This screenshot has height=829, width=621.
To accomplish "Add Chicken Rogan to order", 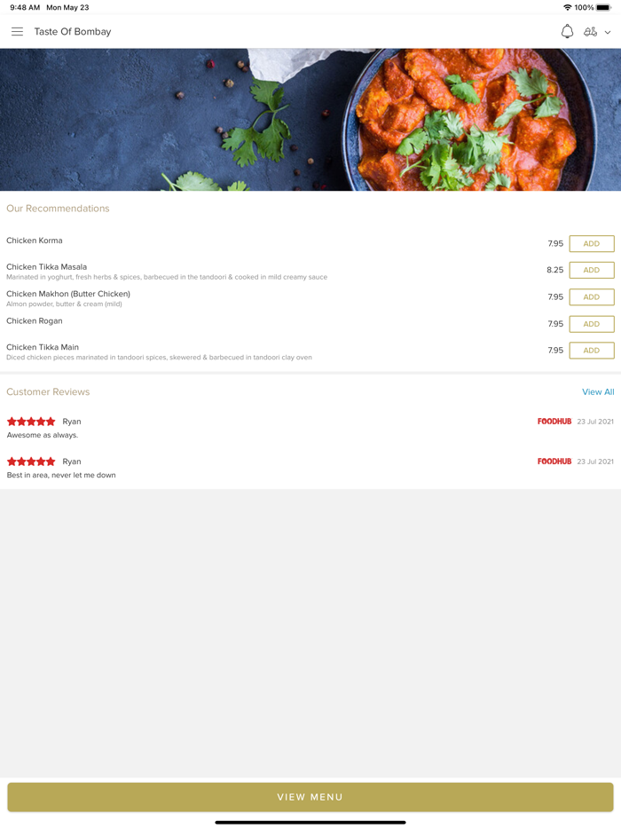I will pos(592,324).
